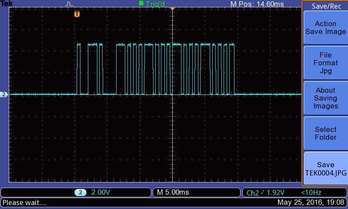The width and height of the screenshot is (348, 209).
Task: Click the 'May 25, 2016, 19:08' timestamp
Action: 311,202
